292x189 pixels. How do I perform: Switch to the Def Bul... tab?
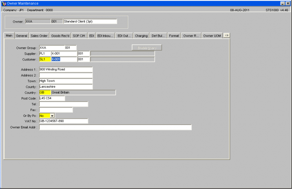coord(158,36)
